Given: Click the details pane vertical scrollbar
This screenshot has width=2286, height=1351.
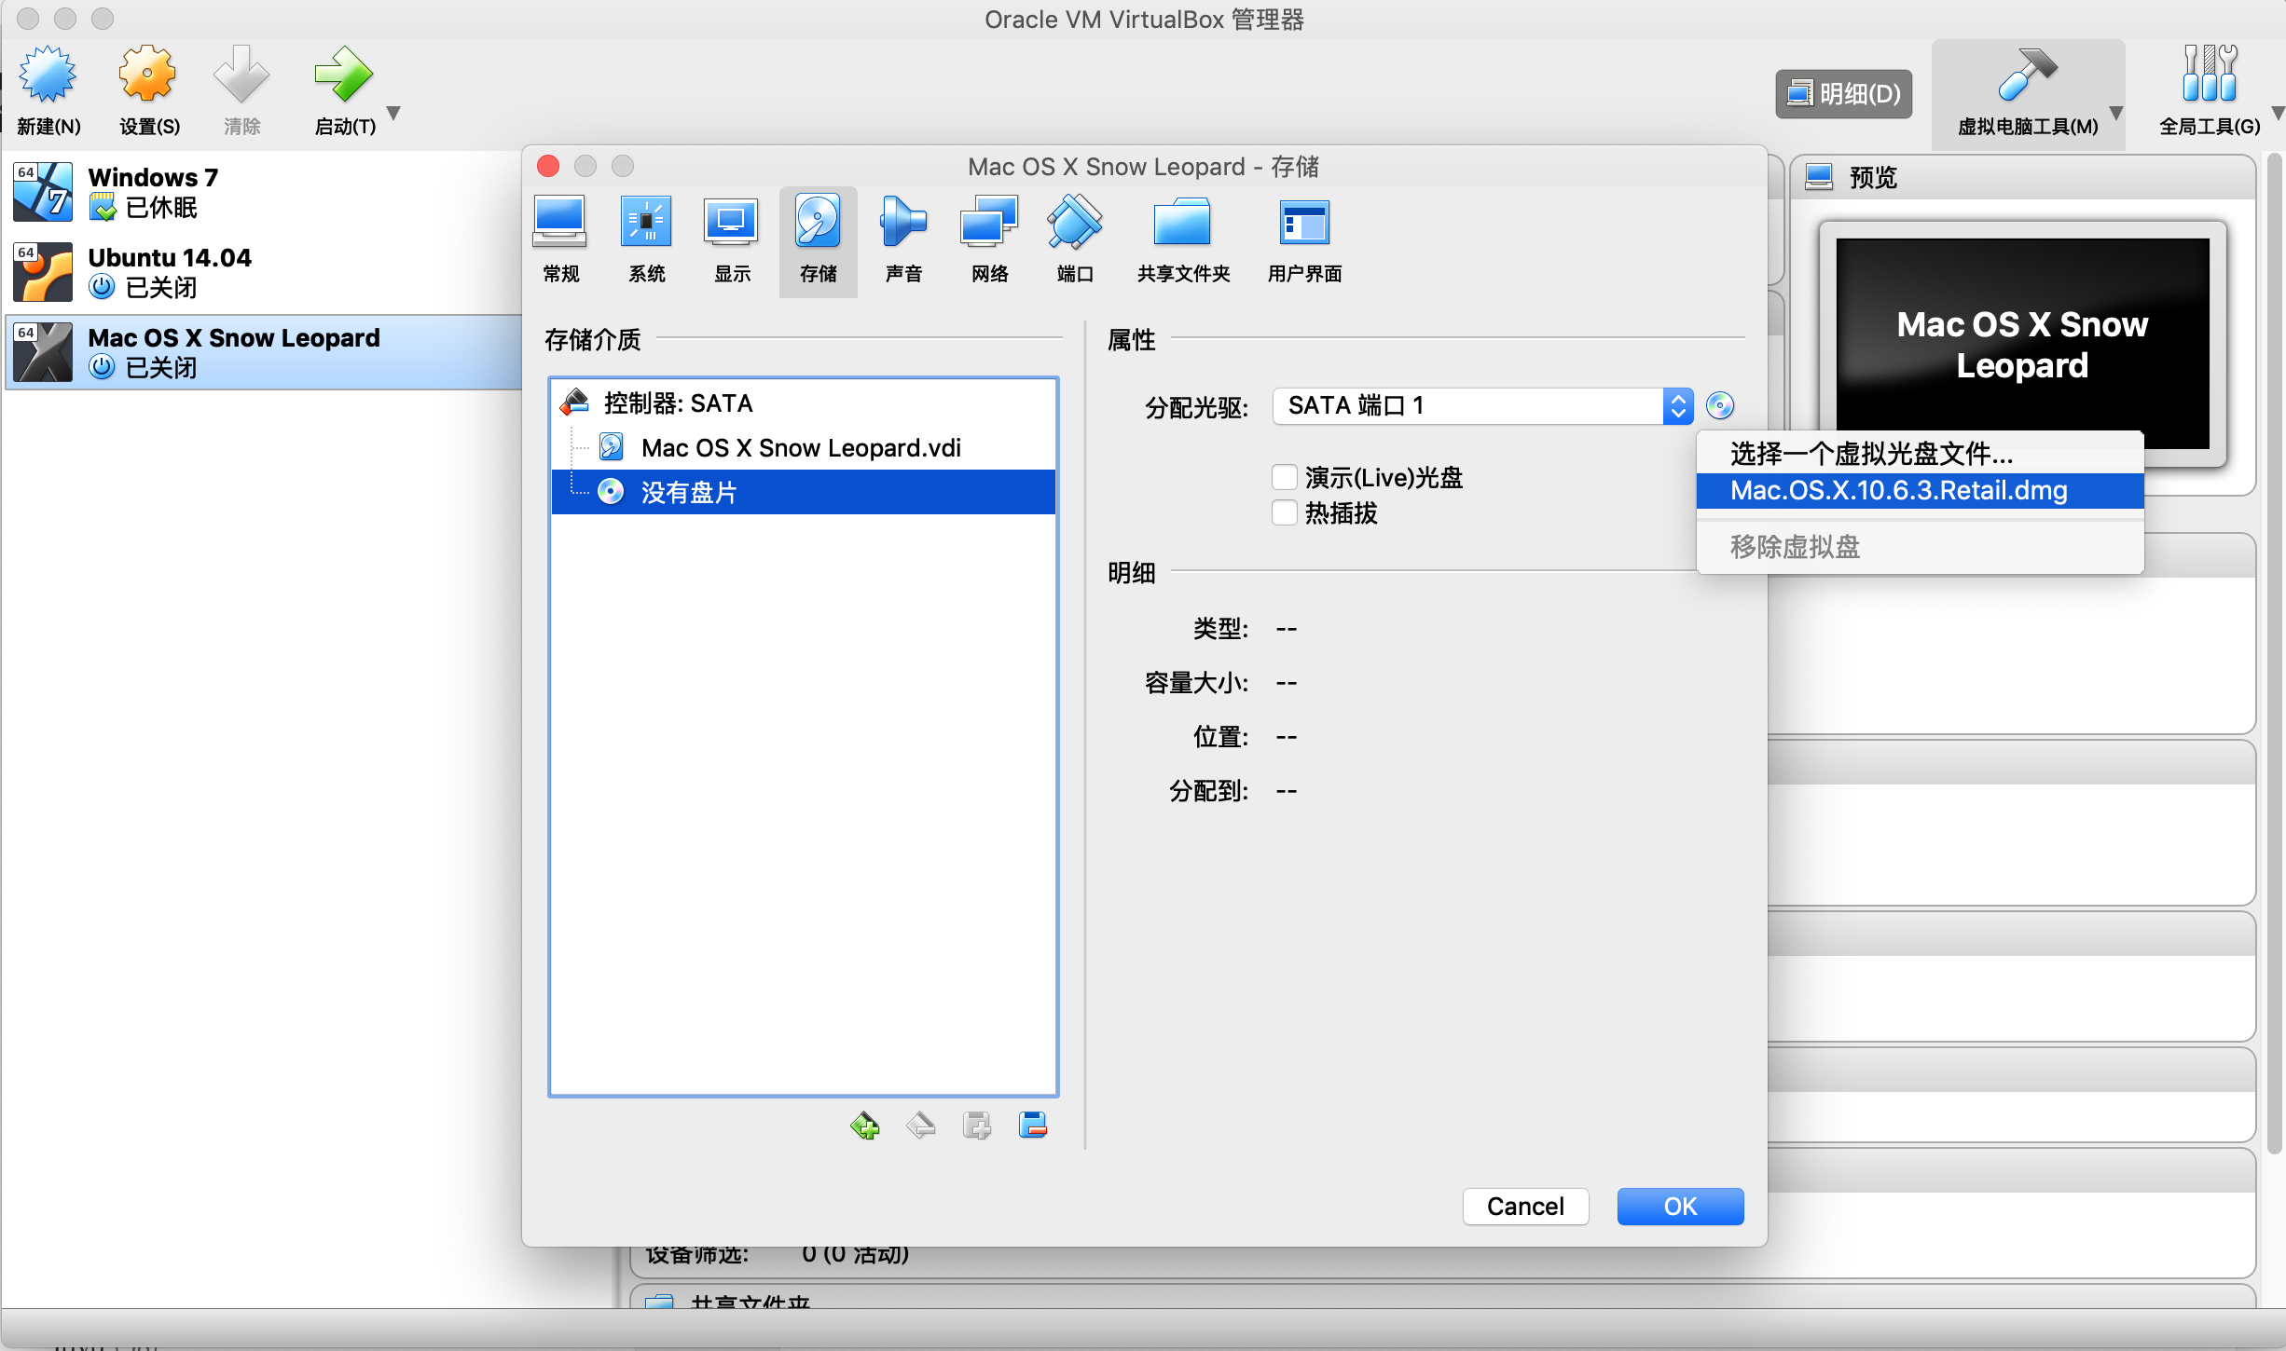Looking at the screenshot, I should 2275,652.
